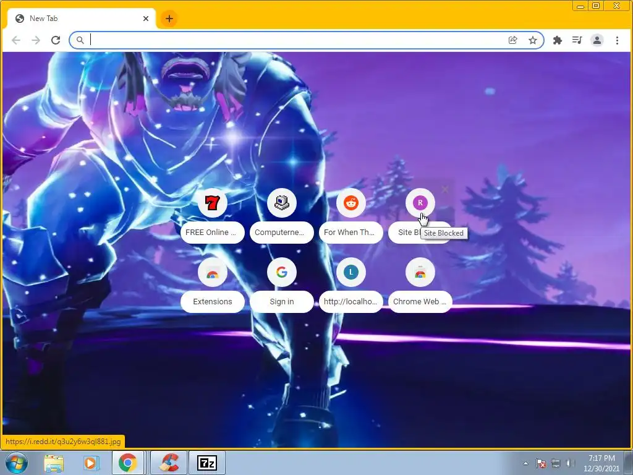Click the Computerne... shortcut label
633x475 pixels.
pos(282,233)
